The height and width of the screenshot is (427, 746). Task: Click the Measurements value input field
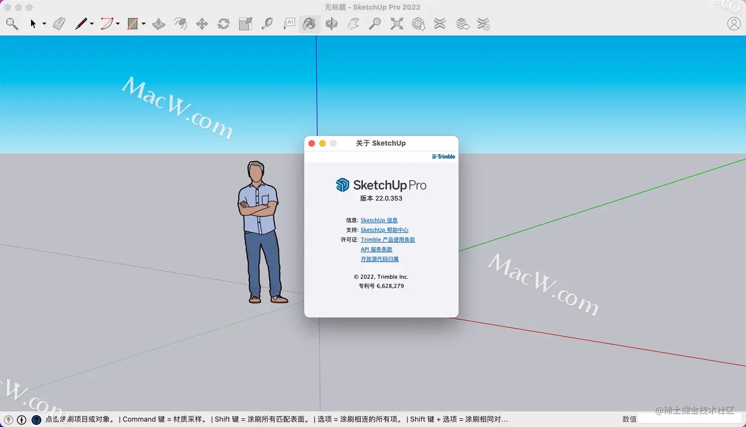[691, 419]
